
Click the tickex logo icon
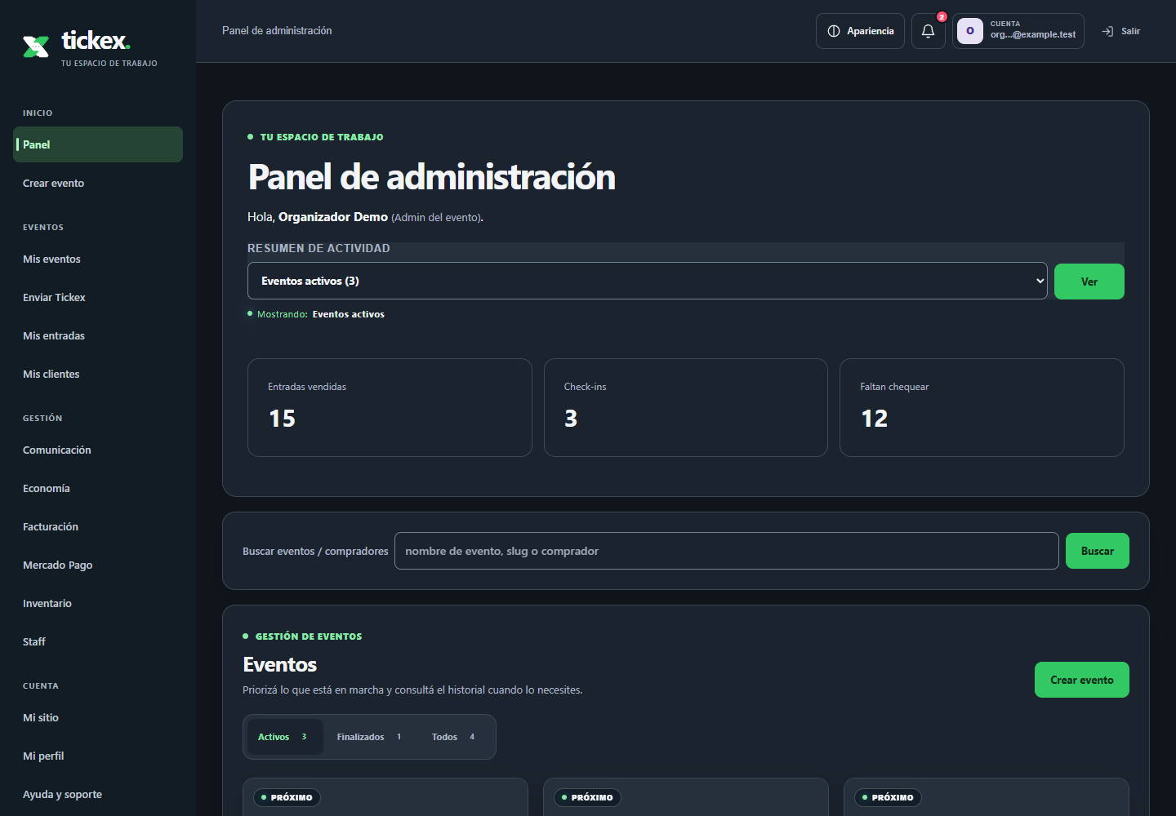tap(36, 47)
